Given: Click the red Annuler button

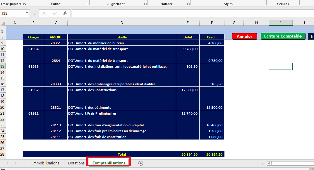Looking at the screenshot, I should tap(244, 36).
